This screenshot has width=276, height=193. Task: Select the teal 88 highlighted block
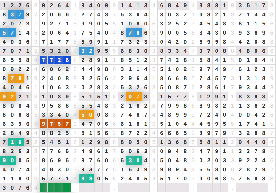[87, 179]
